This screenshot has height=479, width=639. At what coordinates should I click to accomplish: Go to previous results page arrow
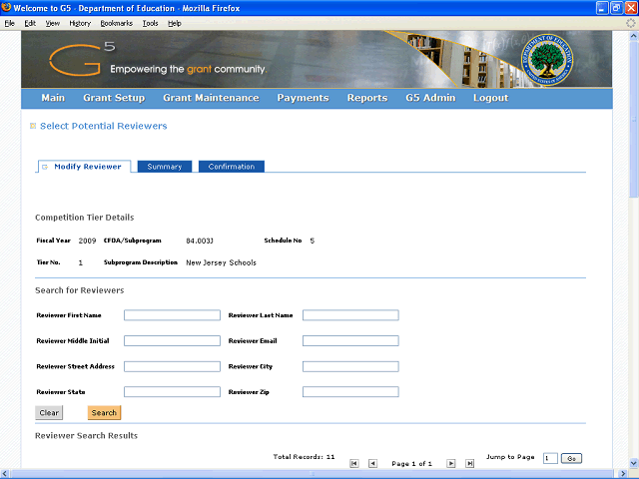[x=372, y=463]
